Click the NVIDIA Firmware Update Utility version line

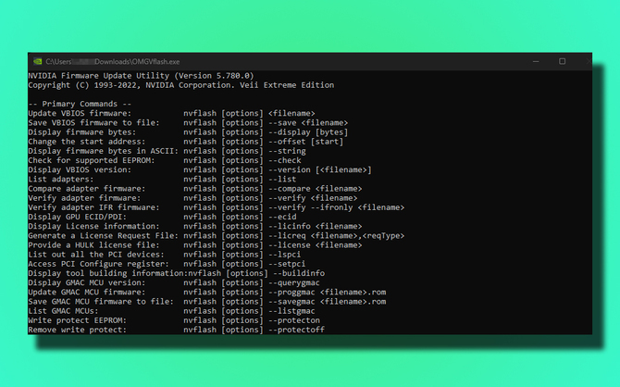point(142,76)
